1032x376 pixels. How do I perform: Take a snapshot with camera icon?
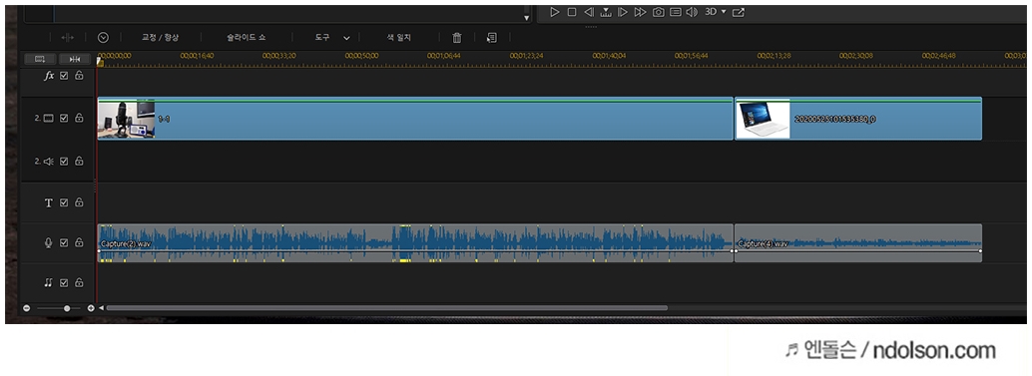point(658,12)
